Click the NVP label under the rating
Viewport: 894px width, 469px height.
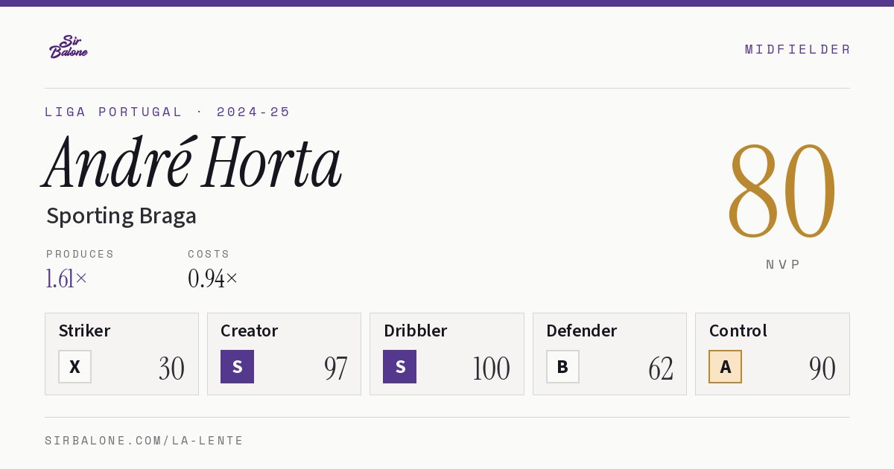pos(783,264)
